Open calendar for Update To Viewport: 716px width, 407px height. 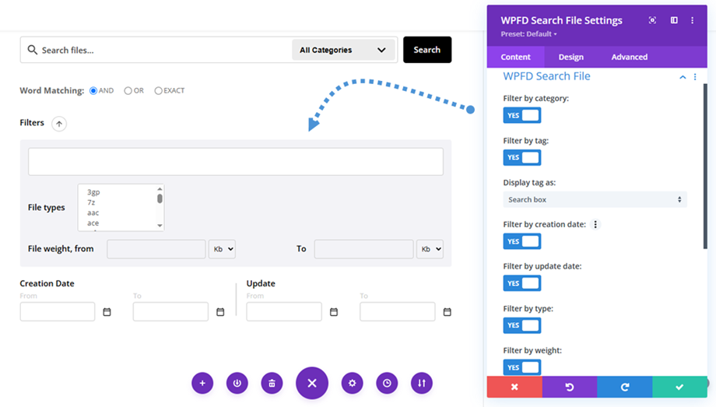click(x=447, y=312)
